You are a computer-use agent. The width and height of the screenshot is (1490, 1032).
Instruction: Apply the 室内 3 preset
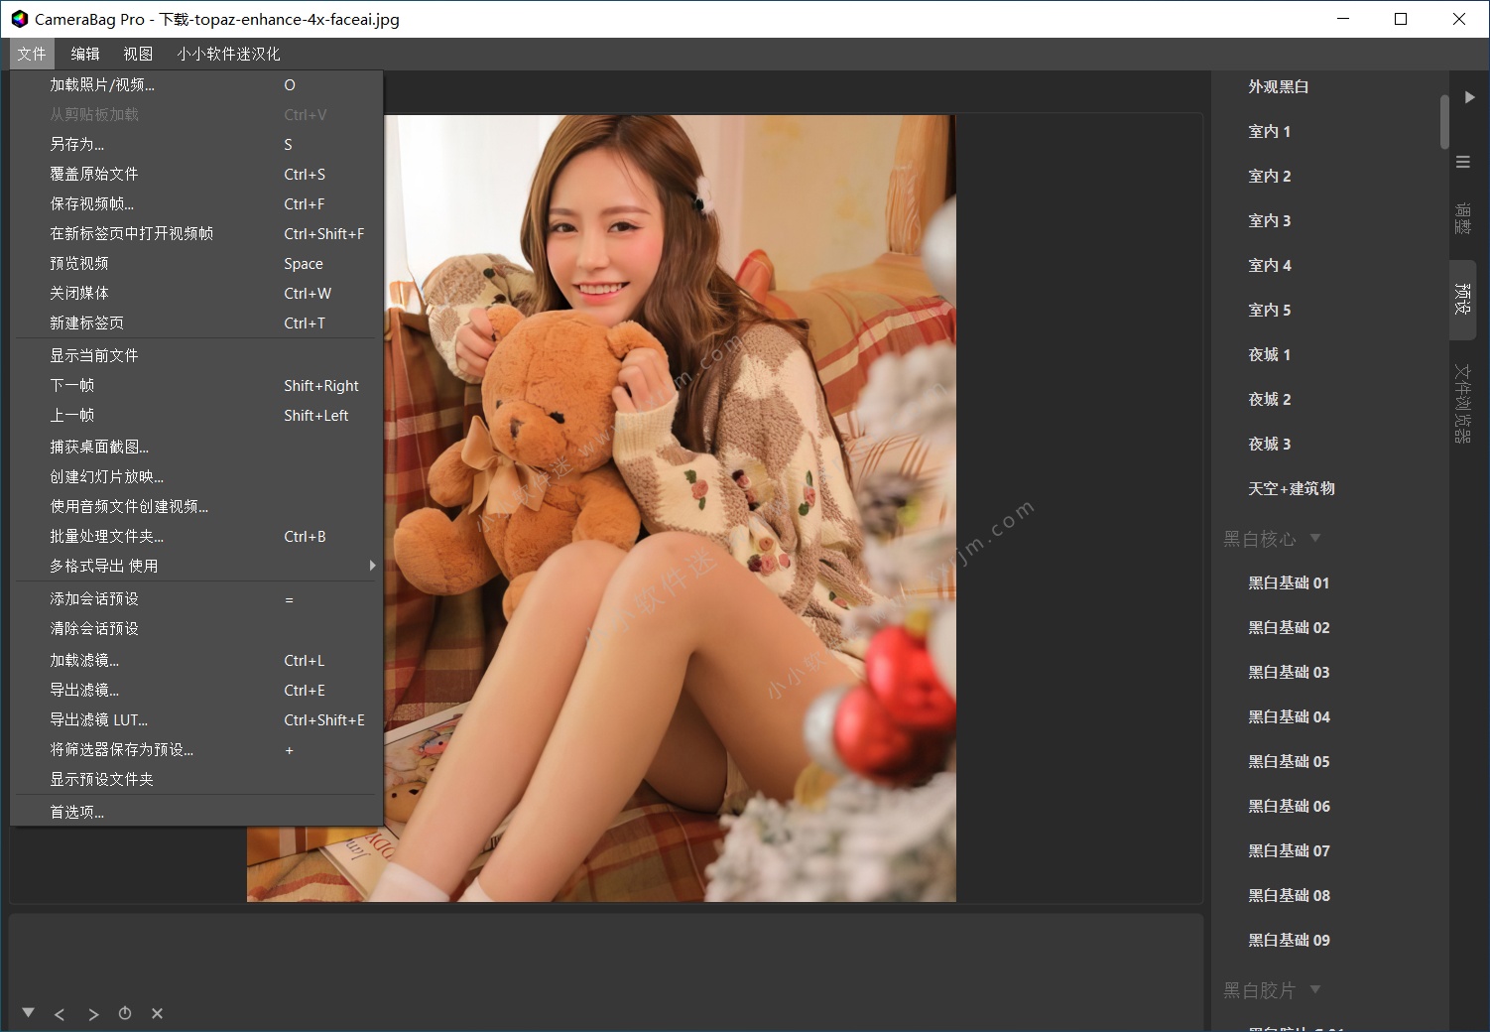point(1269,221)
